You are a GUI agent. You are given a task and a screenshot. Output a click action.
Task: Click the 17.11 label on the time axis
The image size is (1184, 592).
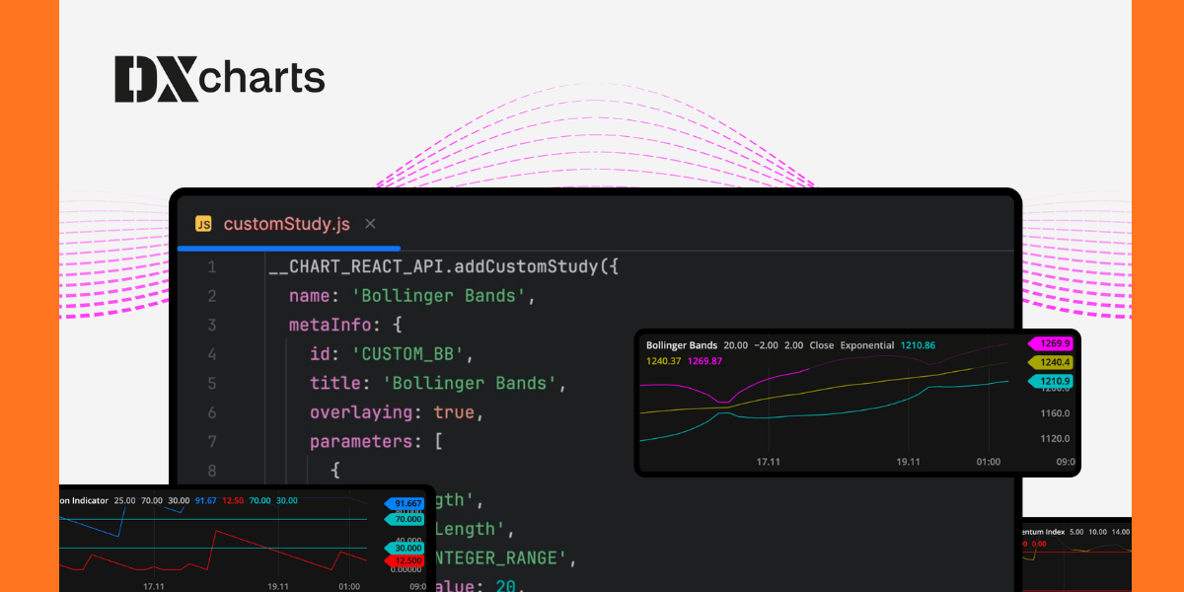pos(770,461)
